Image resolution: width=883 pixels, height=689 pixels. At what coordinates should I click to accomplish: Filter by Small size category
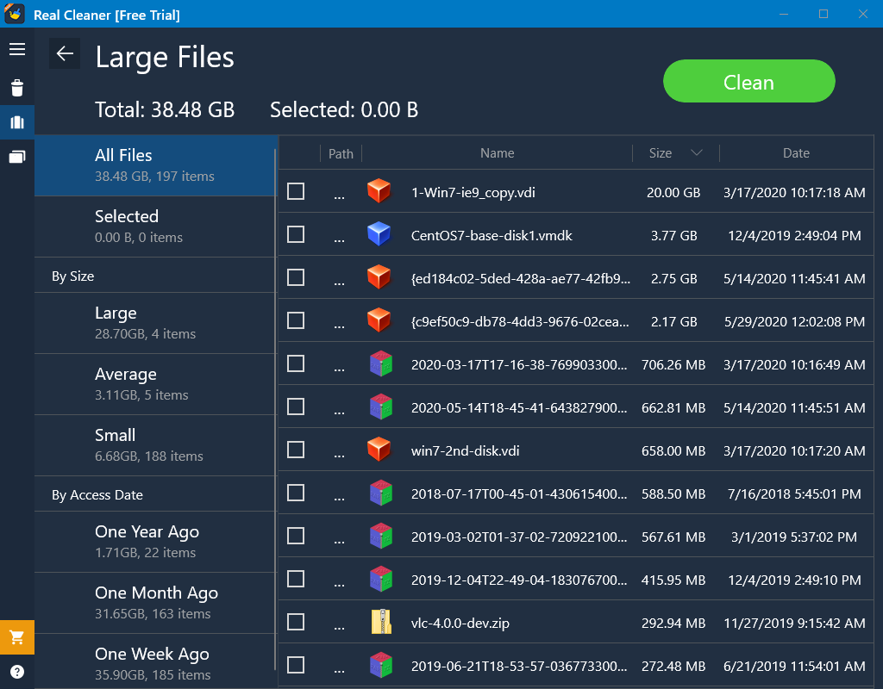point(155,445)
